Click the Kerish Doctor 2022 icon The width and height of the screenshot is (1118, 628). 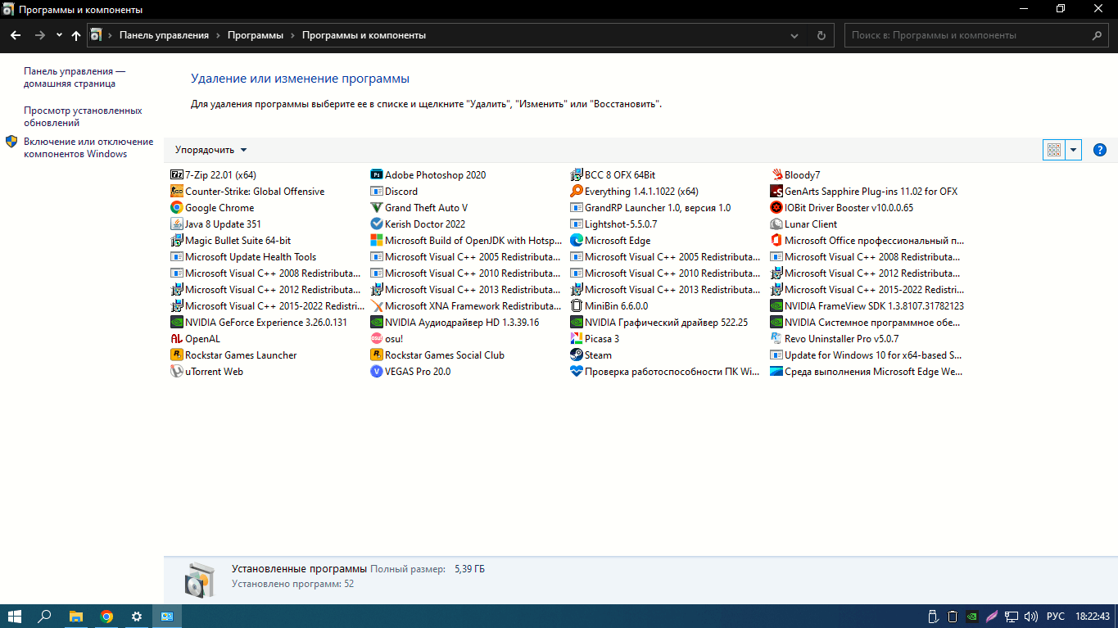pyautogui.click(x=377, y=224)
